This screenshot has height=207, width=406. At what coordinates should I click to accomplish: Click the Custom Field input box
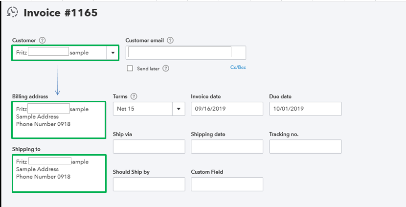pos(227,184)
